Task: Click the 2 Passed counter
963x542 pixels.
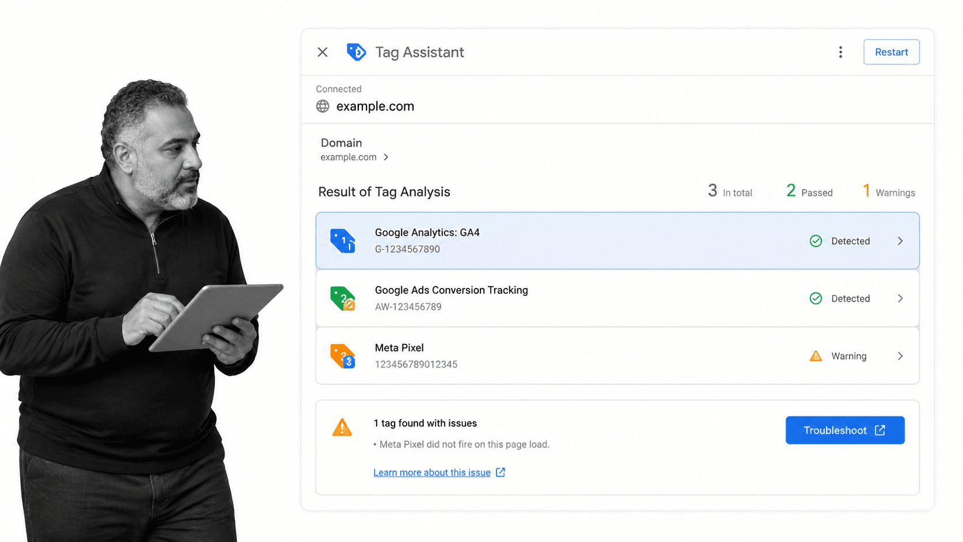Action: point(809,191)
